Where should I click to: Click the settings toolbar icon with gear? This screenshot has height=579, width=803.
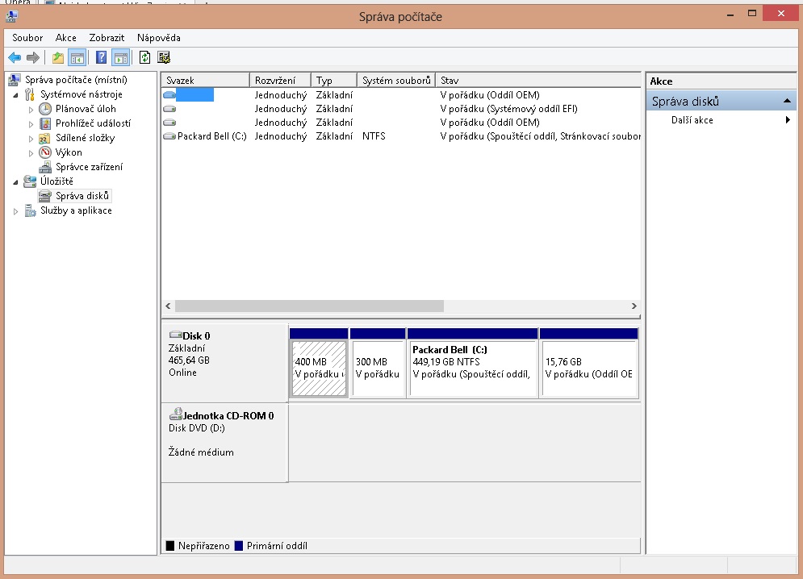164,57
